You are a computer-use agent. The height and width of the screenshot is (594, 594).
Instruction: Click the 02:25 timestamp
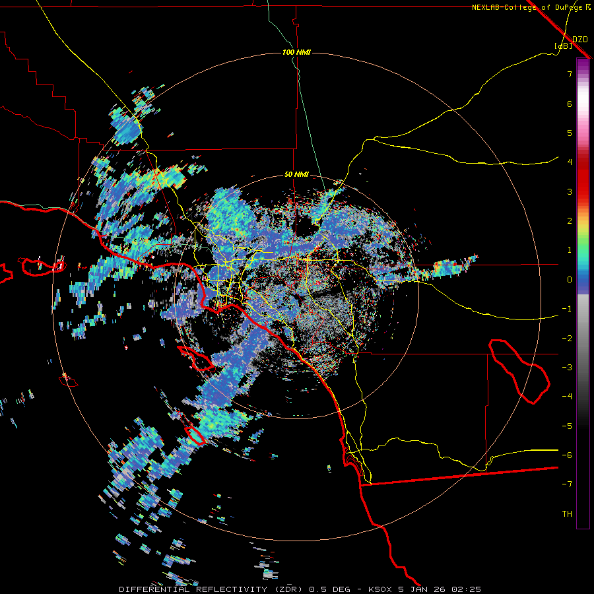coord(467,589)
